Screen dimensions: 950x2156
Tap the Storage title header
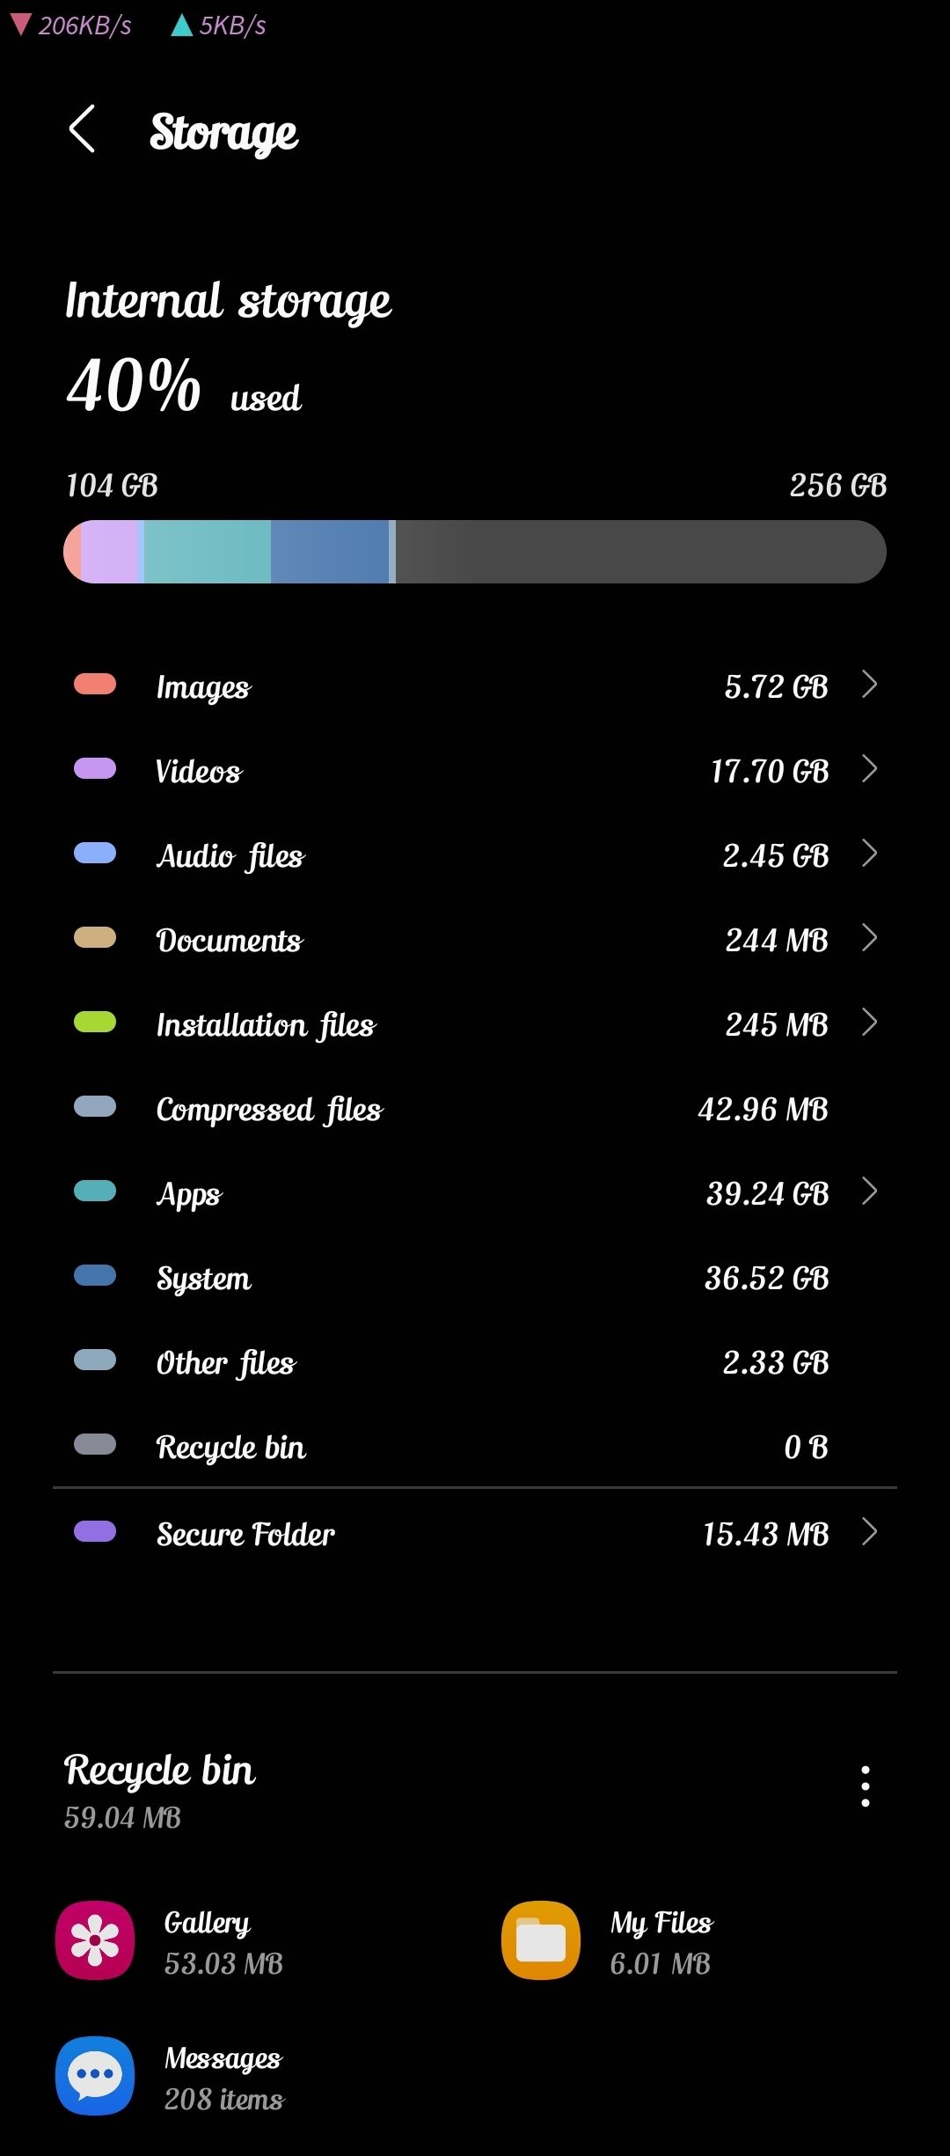coord(223,132)
